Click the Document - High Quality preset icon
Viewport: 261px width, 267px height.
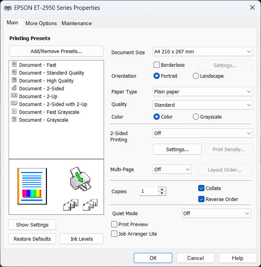pyautogui.click(x=14, y=80)
